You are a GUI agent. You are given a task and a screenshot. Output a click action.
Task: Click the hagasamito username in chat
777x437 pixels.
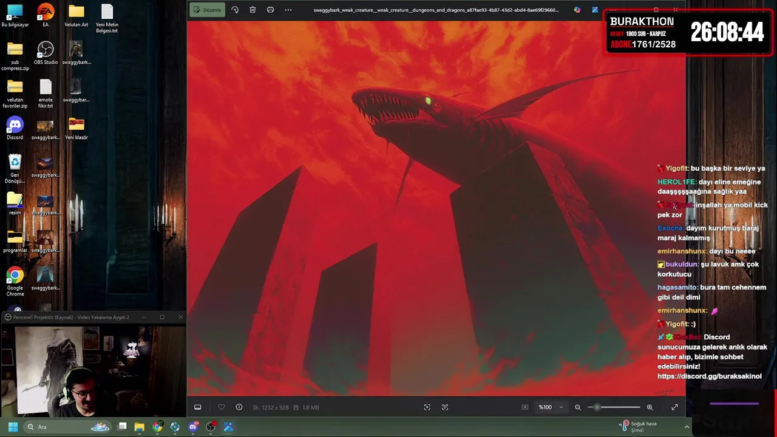[x=677, y=287]
